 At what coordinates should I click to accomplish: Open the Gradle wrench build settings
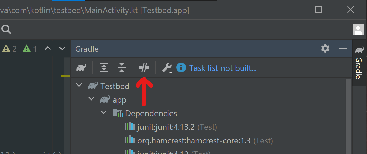(x=167, y=68)
